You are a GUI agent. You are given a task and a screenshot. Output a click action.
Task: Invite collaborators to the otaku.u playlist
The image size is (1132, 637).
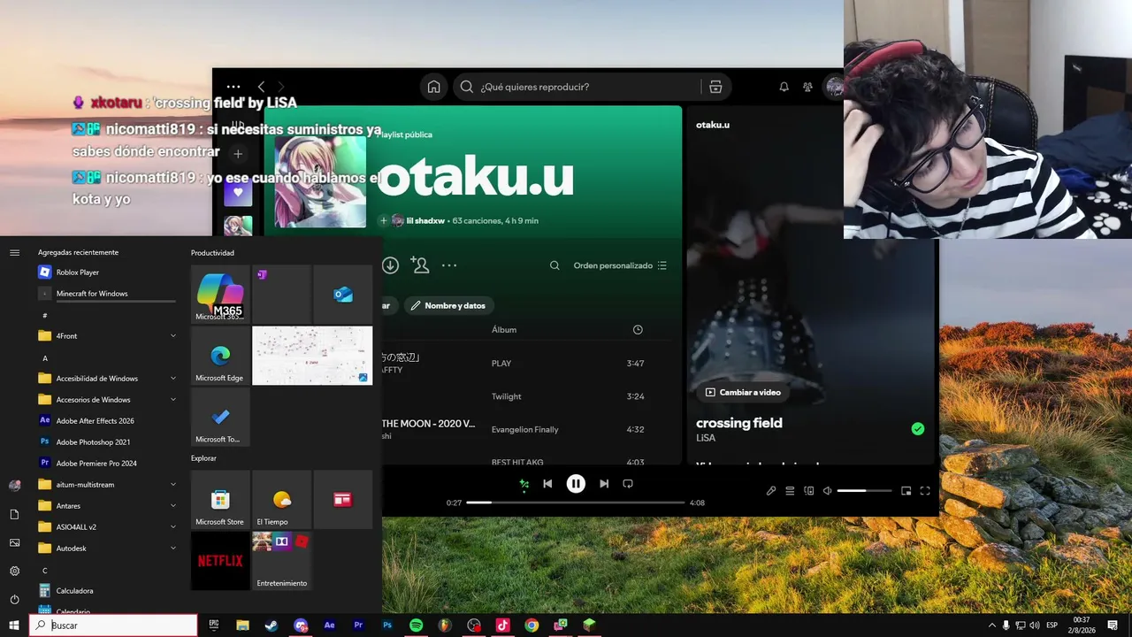pyautogui.click(x=420, y=265)
